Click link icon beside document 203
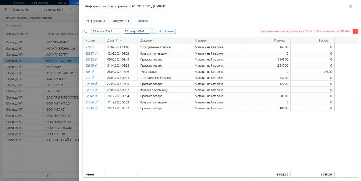Viewport: 361px width, 181px height. point(93,72)
